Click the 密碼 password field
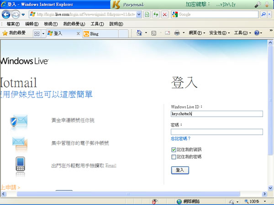 [x=217, y=132]
